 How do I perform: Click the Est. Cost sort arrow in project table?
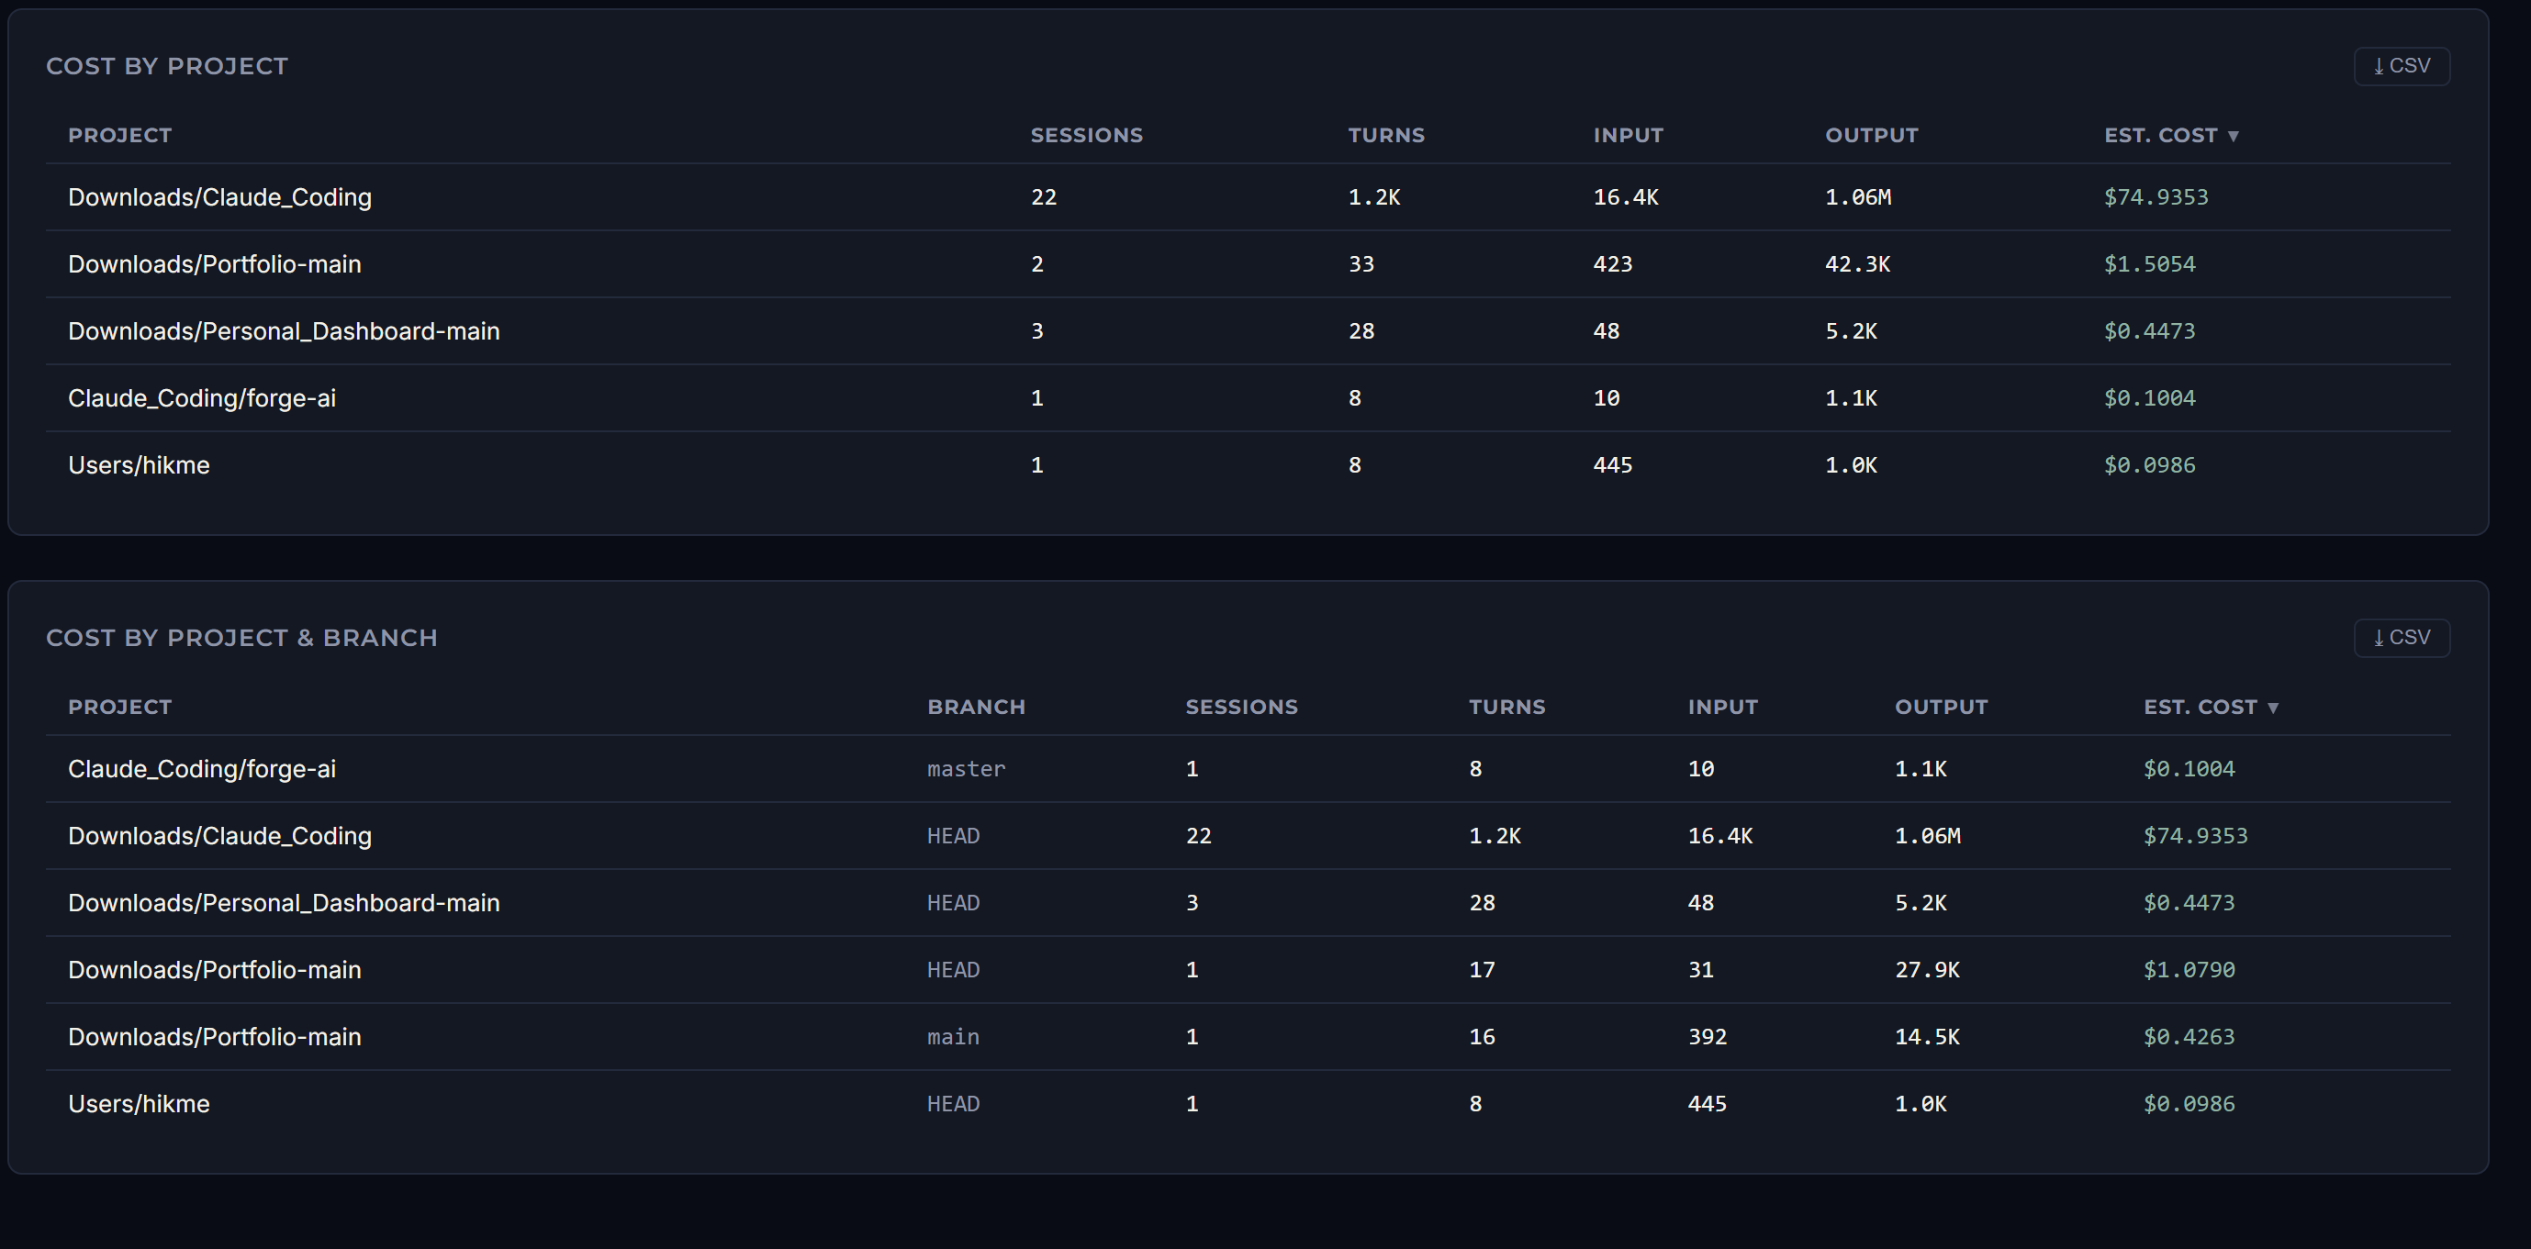coord(2234,137)
